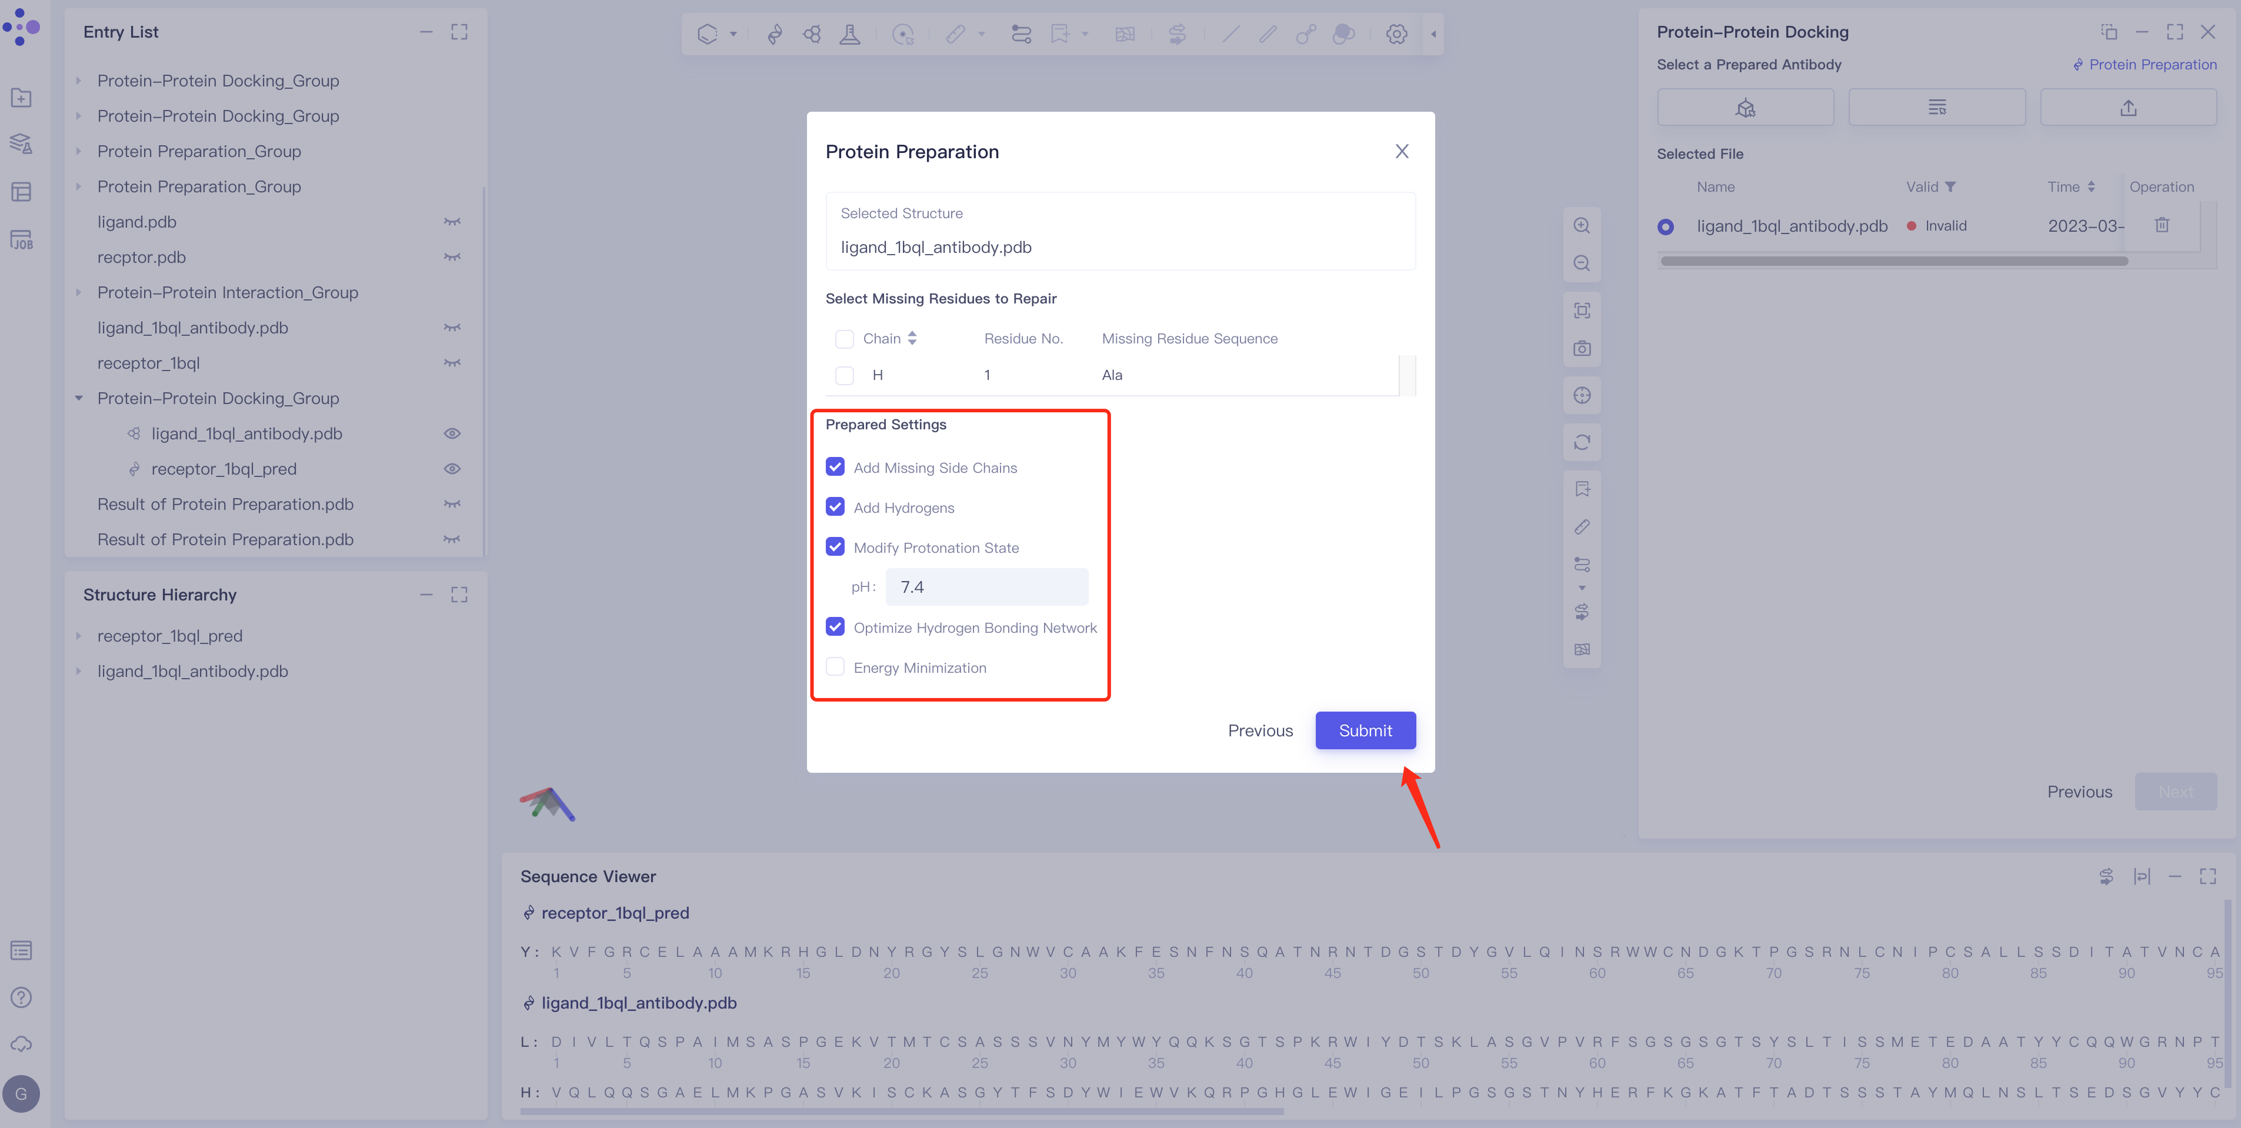Viewport: 2241px width, 1128px height.
Task: Check the chain H missing residue checkbox
Action: 844,376
